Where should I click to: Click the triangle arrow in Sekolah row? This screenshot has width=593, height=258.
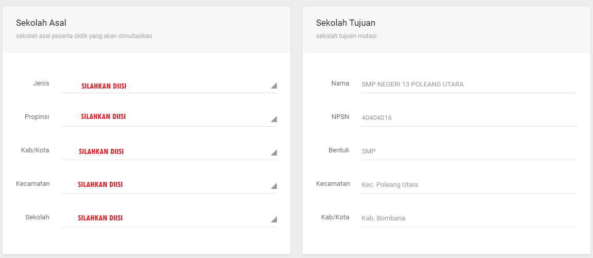click(274, 219)
